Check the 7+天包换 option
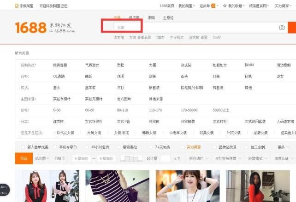 coord(150,147)
